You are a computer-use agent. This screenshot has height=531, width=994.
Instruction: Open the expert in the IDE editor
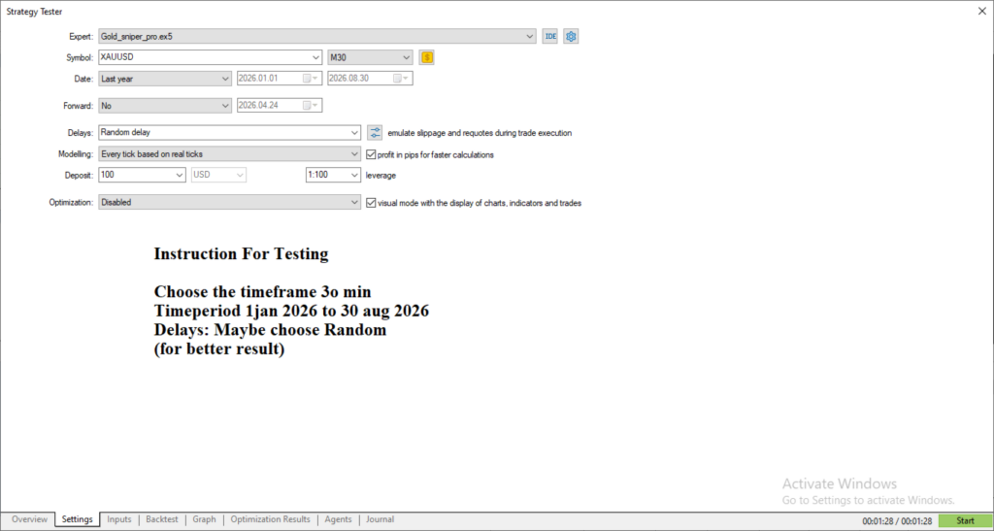tap(550, 37)
